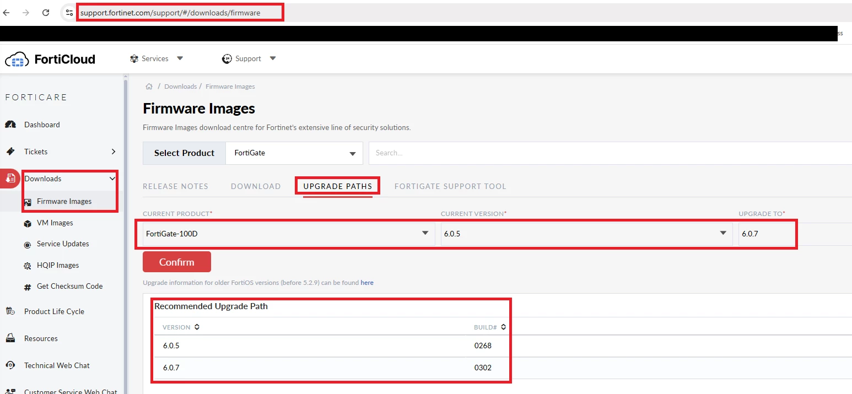Switch to the Release Notes tab
This screenshot has height=394, width=852.
175,186
